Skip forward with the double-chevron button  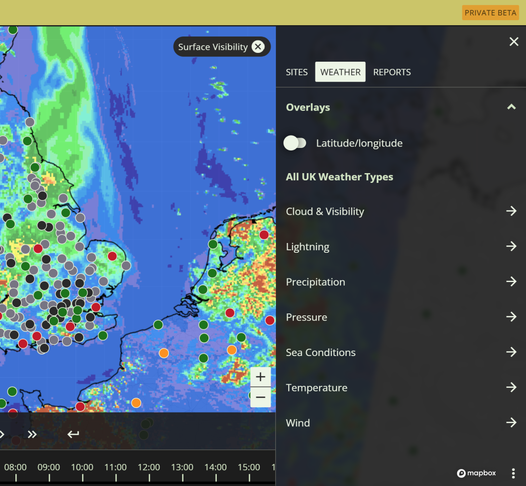point(32,435)
